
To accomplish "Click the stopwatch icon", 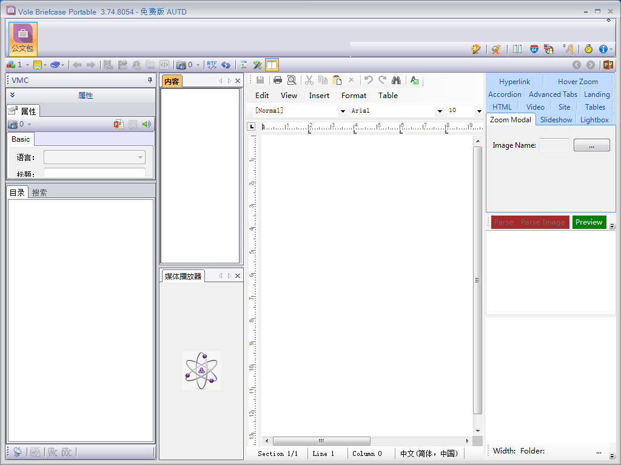I will point(588,49).
